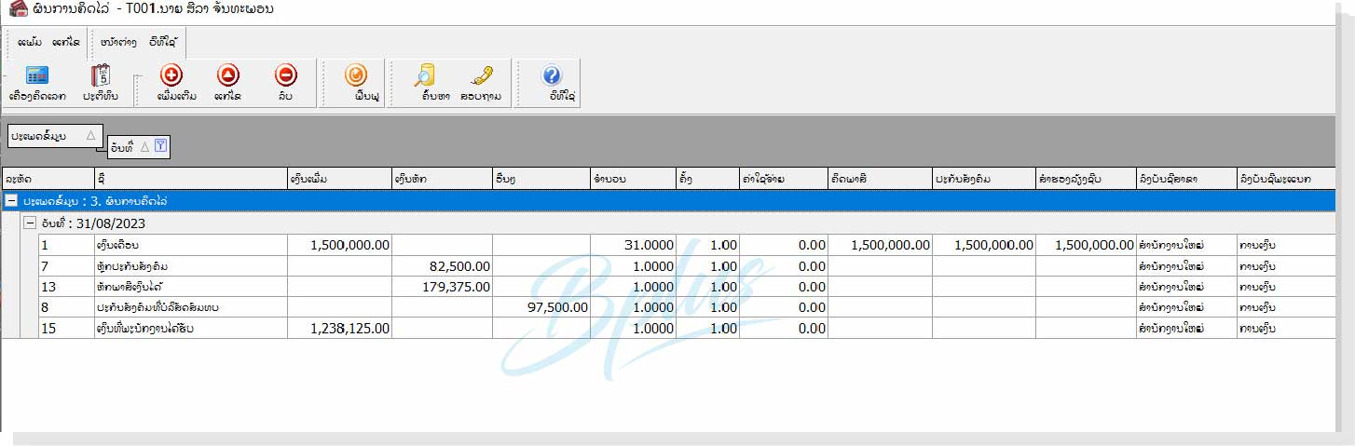Screen dimensions: 1355x446
Task: Toggle sort triangle on the date (ວັນທີ່) chip
Action: coord(144,145)
